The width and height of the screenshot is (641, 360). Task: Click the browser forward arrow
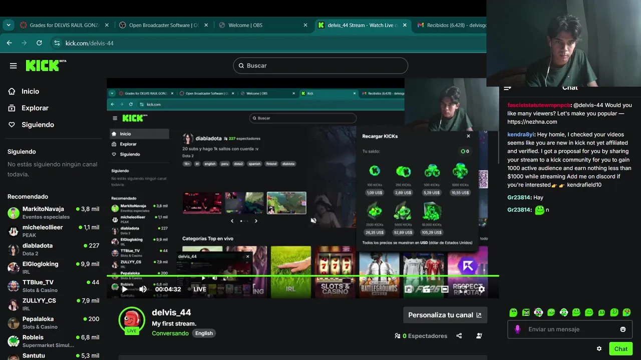[x=24, y=43]
